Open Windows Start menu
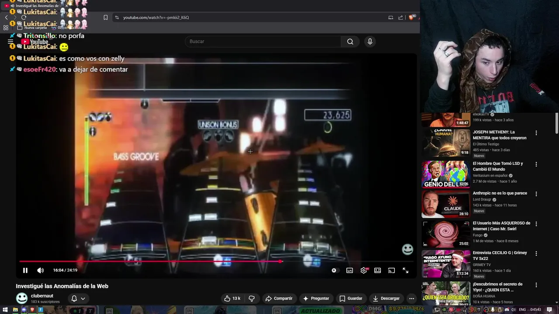Screen dimensions: 559x314 (4, 310)
